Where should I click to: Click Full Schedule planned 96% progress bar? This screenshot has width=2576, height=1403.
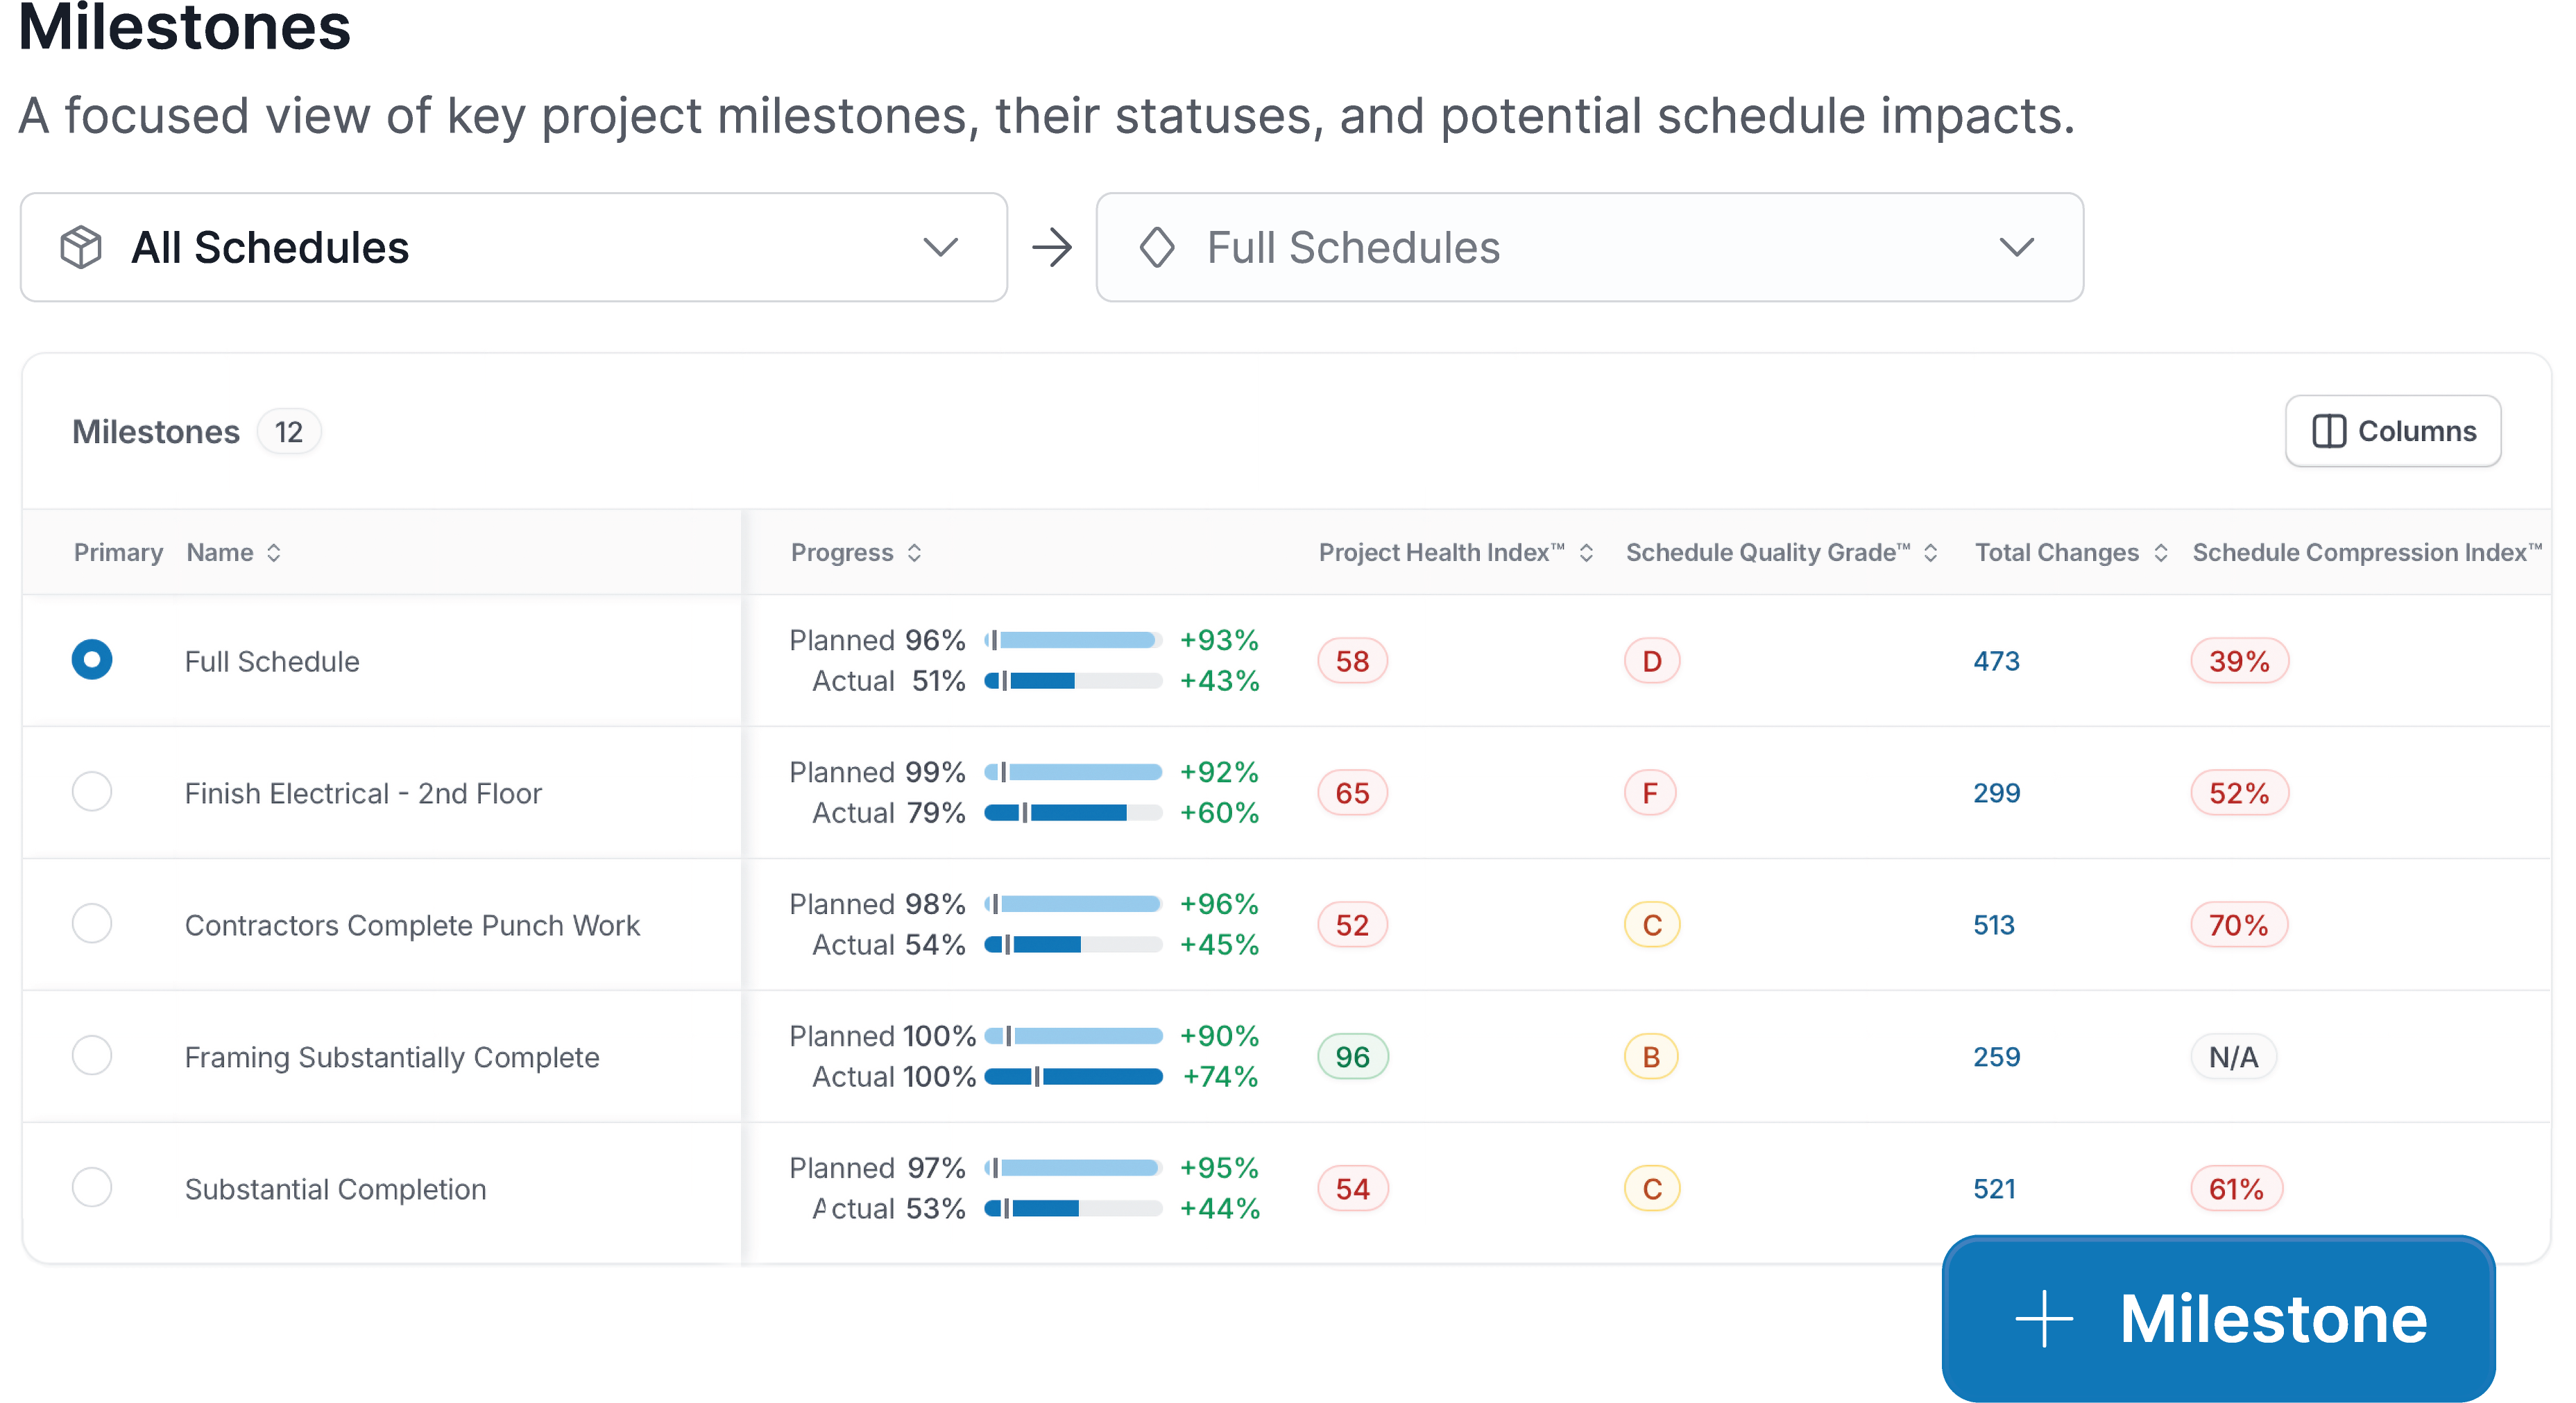pos(1073,639)
